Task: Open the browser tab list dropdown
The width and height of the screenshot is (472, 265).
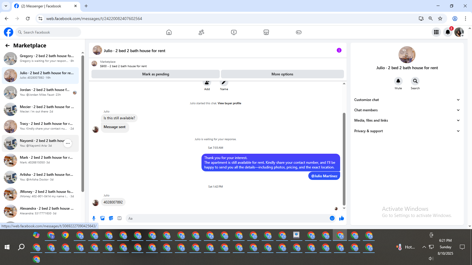Action: 6,6
